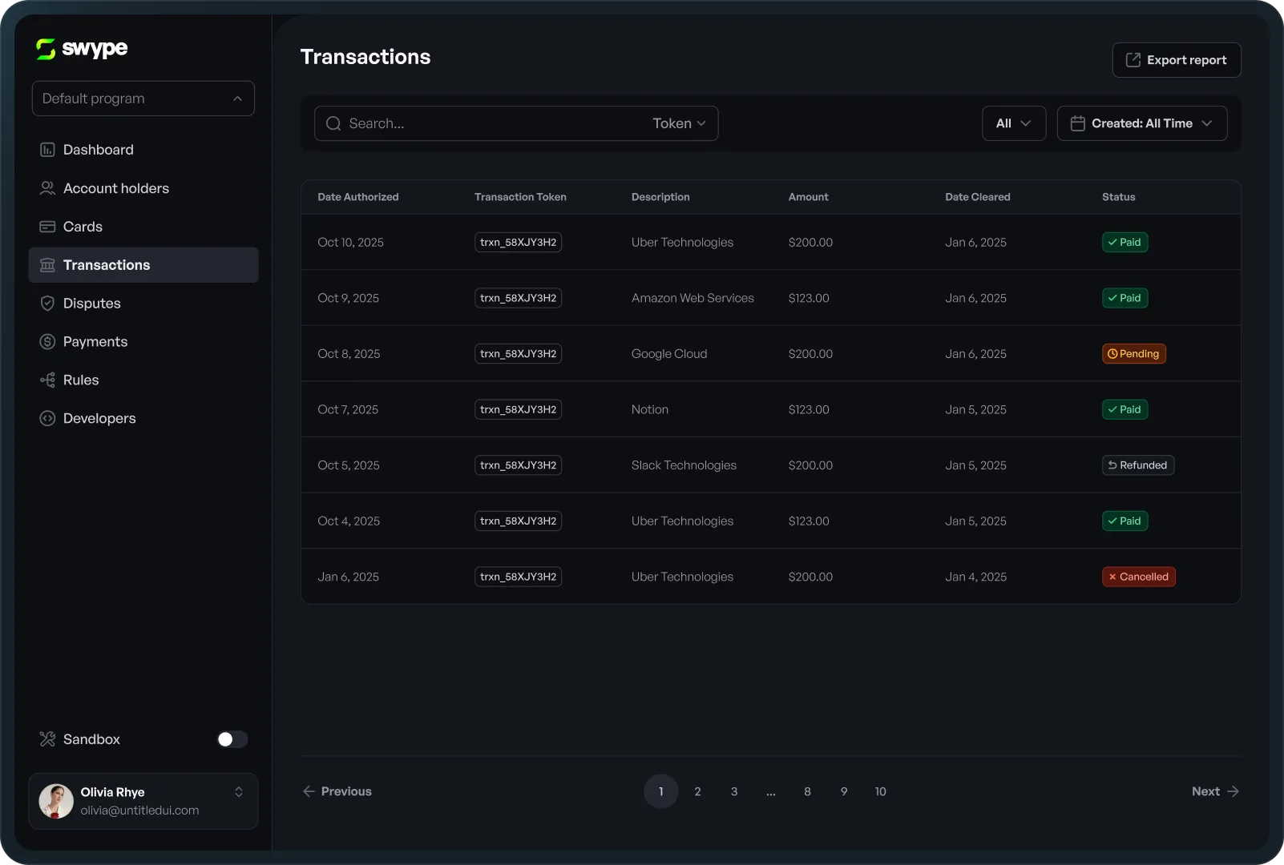Click Olivia Rhye's avatar photo
This screenshot has width=1284, height=865.
point(56,801)
